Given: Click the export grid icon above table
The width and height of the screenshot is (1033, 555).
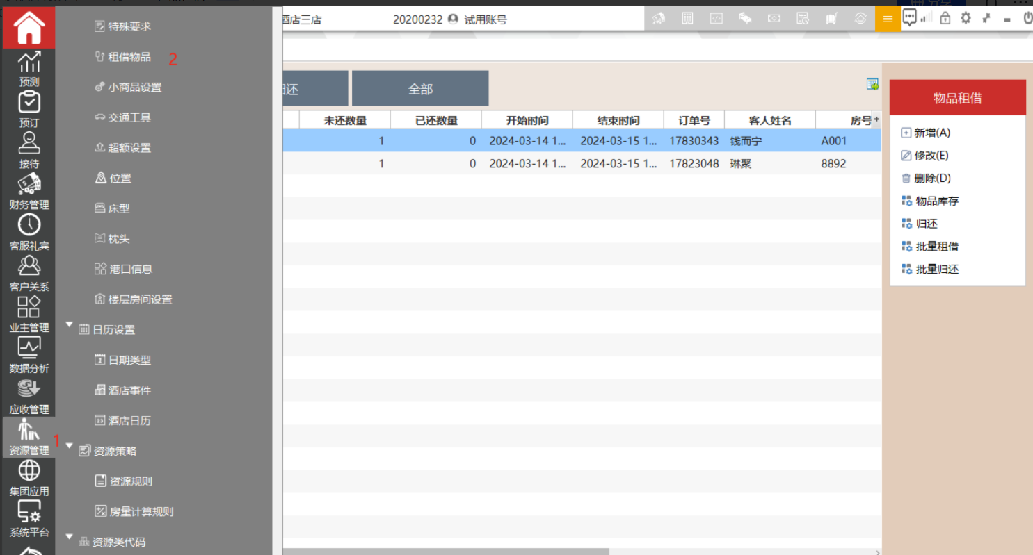Looking at the screenshot, I should [872, 84].
